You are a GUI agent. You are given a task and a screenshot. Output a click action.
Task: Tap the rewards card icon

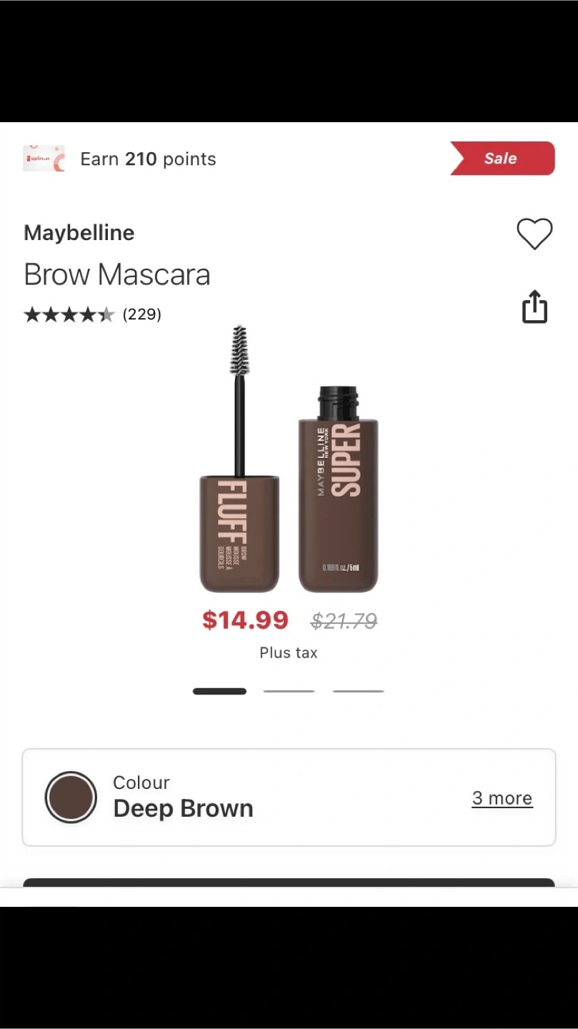coord(44,159)
